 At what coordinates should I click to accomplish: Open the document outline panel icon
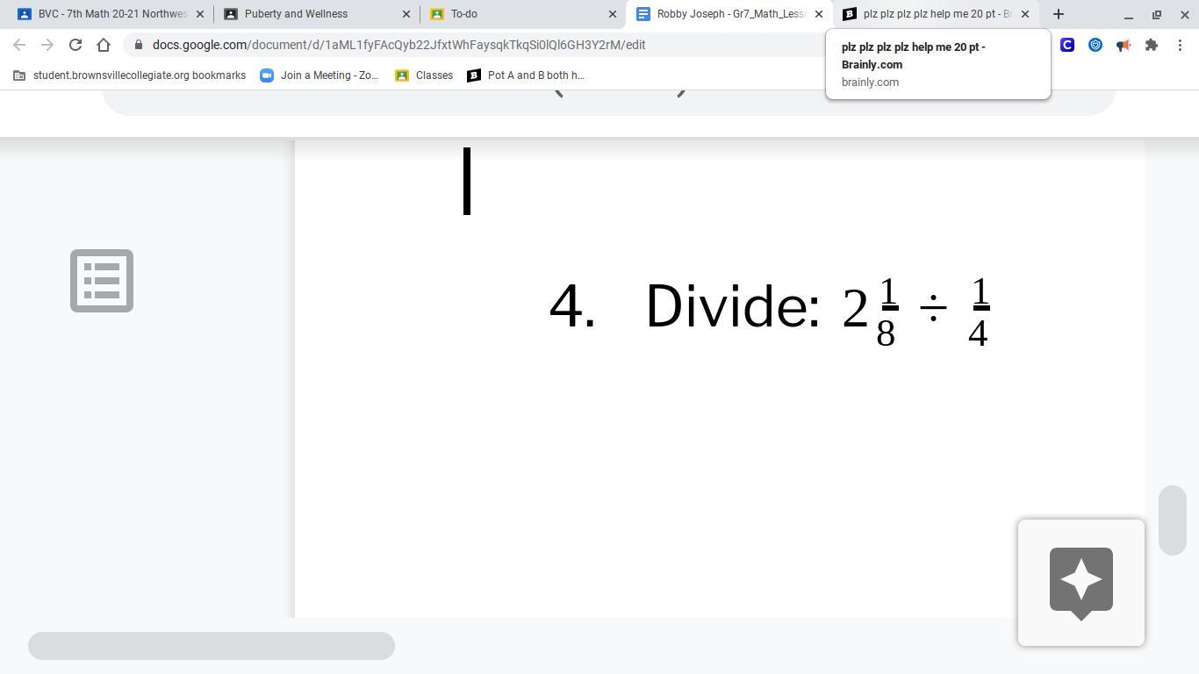[102, 281]
